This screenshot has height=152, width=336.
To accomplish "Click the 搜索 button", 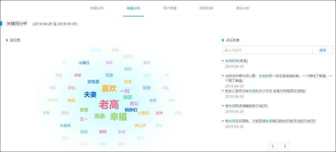I will click(323, 50).
